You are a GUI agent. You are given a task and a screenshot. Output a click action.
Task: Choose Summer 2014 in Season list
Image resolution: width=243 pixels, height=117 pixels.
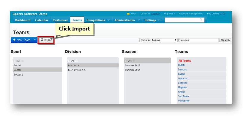[147, 70]
